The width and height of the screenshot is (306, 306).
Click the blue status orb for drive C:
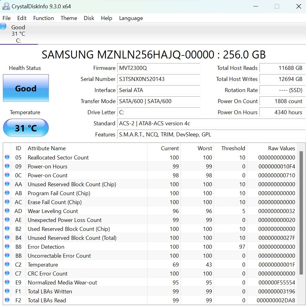point(3,26)
